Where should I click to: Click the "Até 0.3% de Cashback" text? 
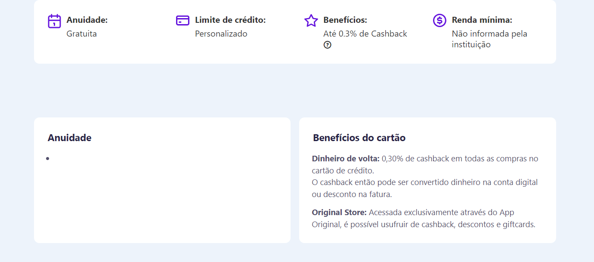coord(365,34)
